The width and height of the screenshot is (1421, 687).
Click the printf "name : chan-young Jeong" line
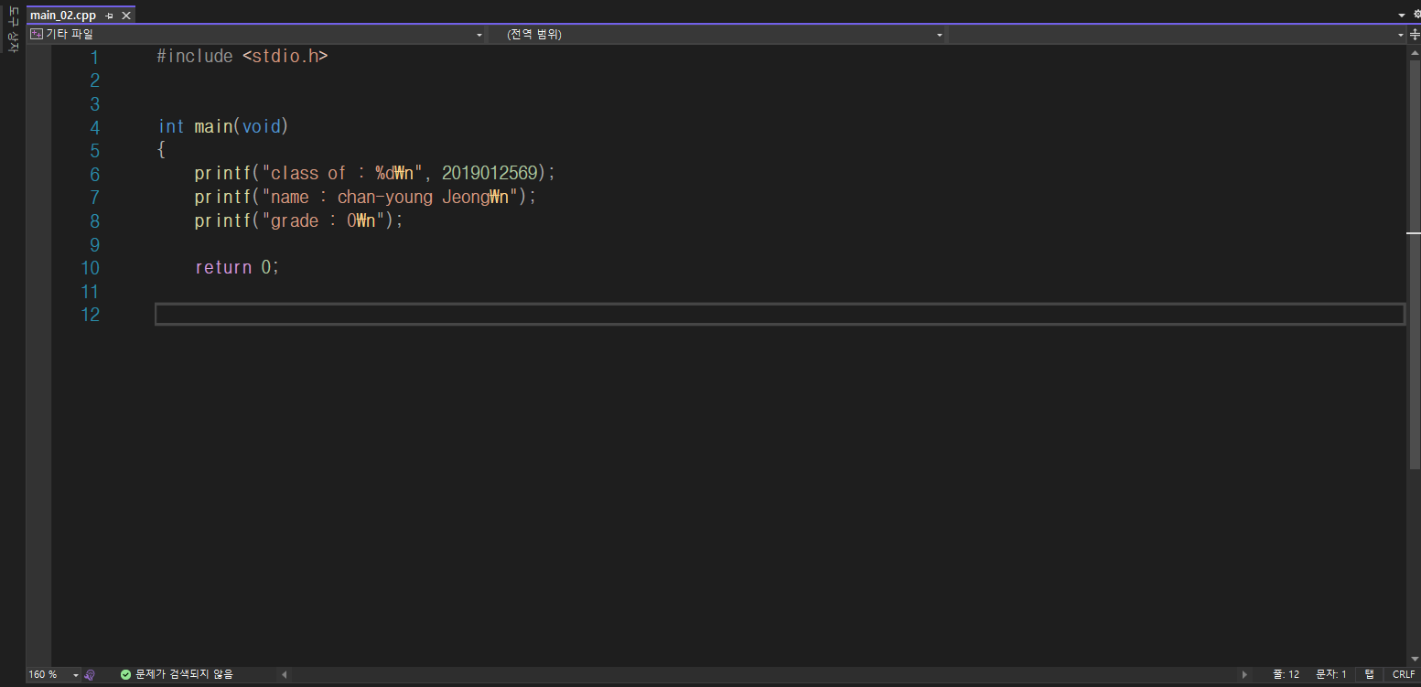pos(365,197)
